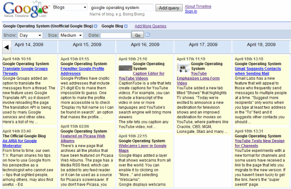Image resolution: width=291 pixels, height=189 pixels.
Task: Click timestamp April 14th 10:16
Action: tap(17, 59)
